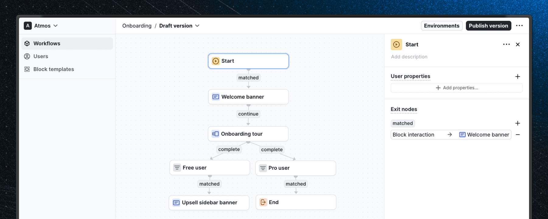Click the Welcome banner node icon
The height and width of the screenshot is (219, 548).
(216, 97)
